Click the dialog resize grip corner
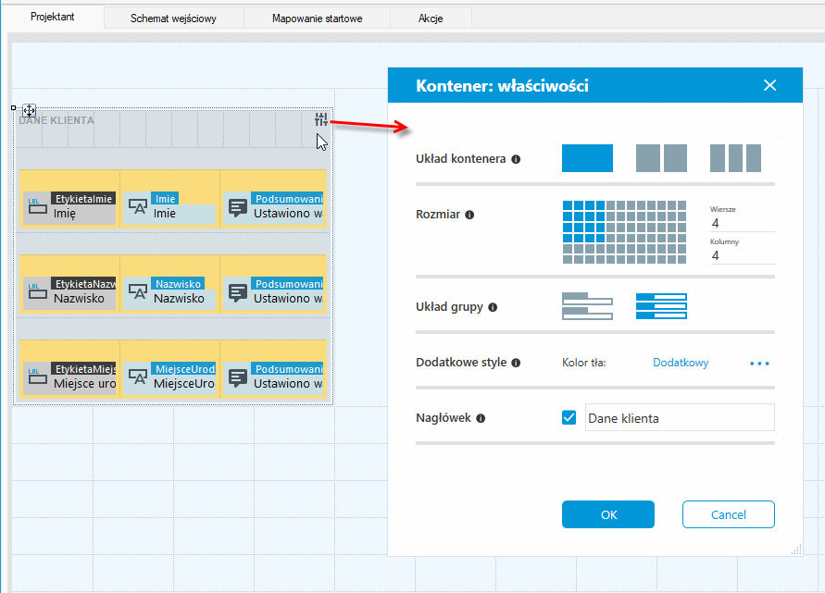 click(x=796, y=550)
